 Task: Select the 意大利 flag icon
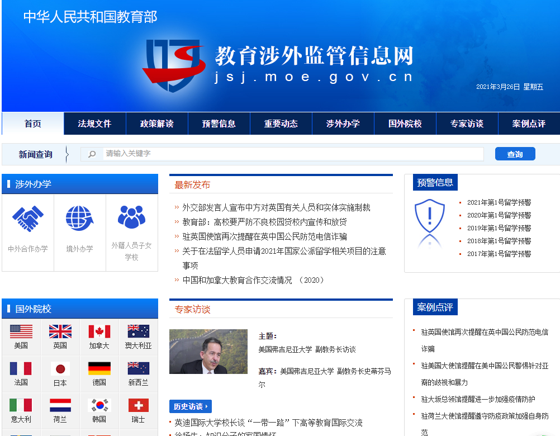coord(21,405)
